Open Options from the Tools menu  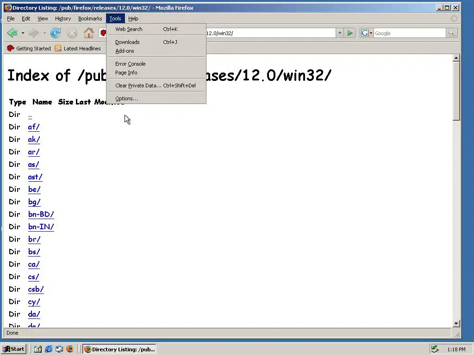click(156, 98)
